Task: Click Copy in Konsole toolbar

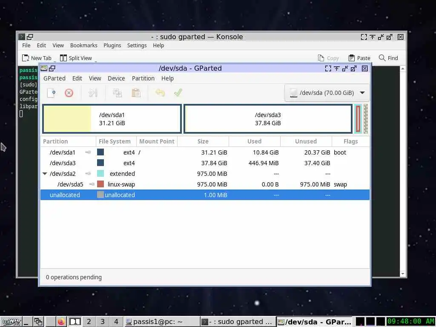Action: 328,58
